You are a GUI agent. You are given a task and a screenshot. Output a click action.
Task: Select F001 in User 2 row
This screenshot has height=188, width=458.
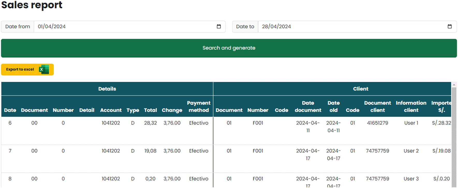click(x=258, y=151)
